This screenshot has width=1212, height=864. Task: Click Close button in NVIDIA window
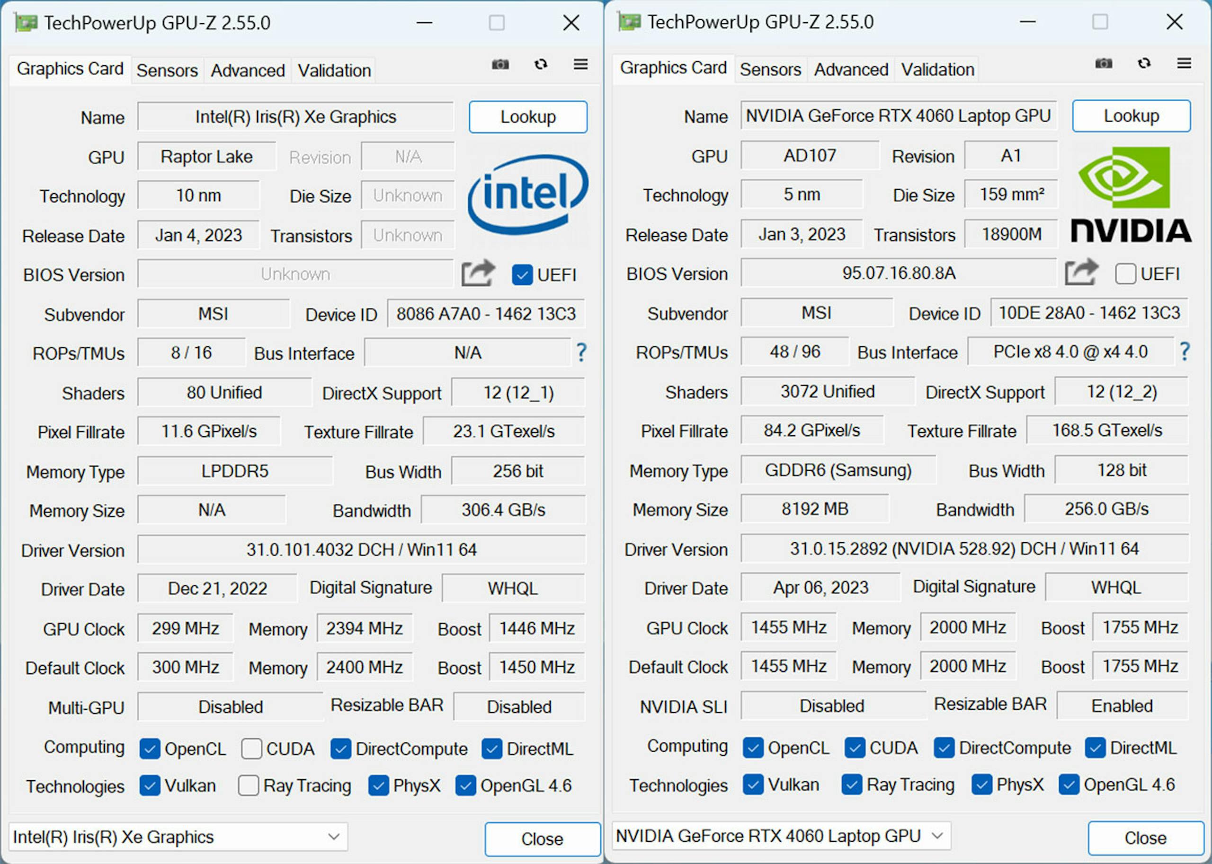click(1146, 838)
